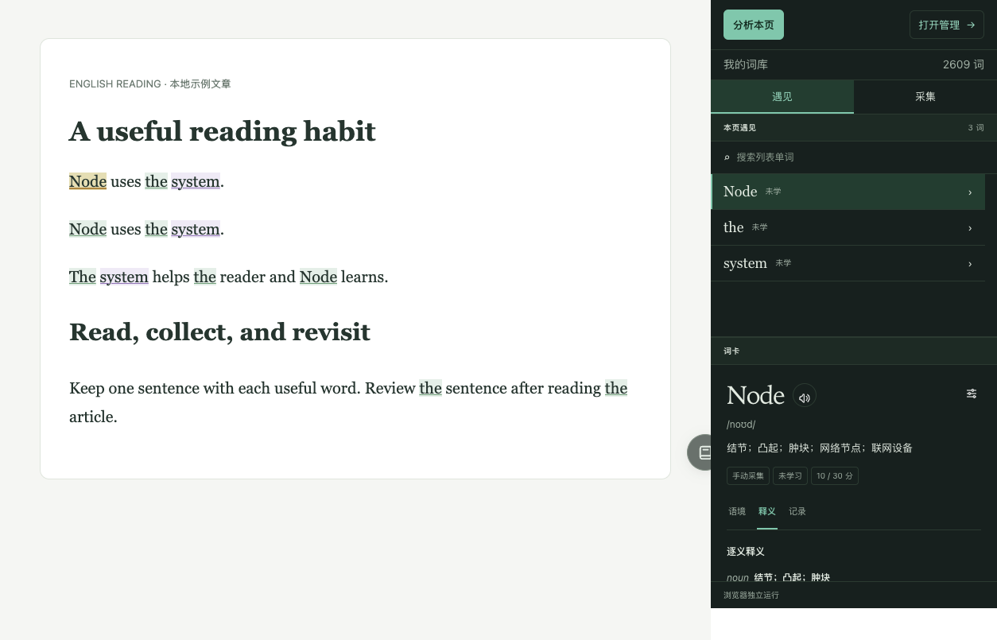Click the "ENGLISH READING · 本地示例文章" label

[150, 83]
